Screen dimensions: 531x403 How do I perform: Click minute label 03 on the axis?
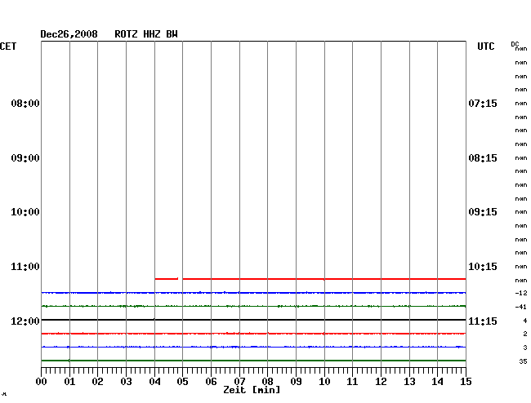point(126,381)
